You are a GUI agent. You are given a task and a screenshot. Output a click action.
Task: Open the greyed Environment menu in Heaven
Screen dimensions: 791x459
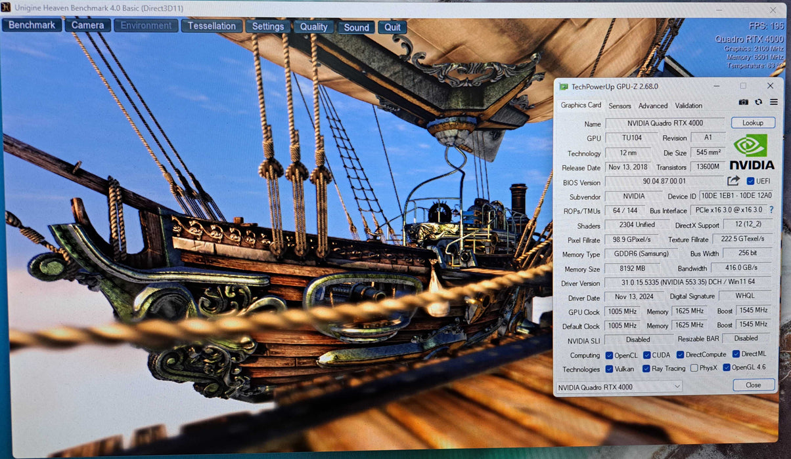point(146,26)
